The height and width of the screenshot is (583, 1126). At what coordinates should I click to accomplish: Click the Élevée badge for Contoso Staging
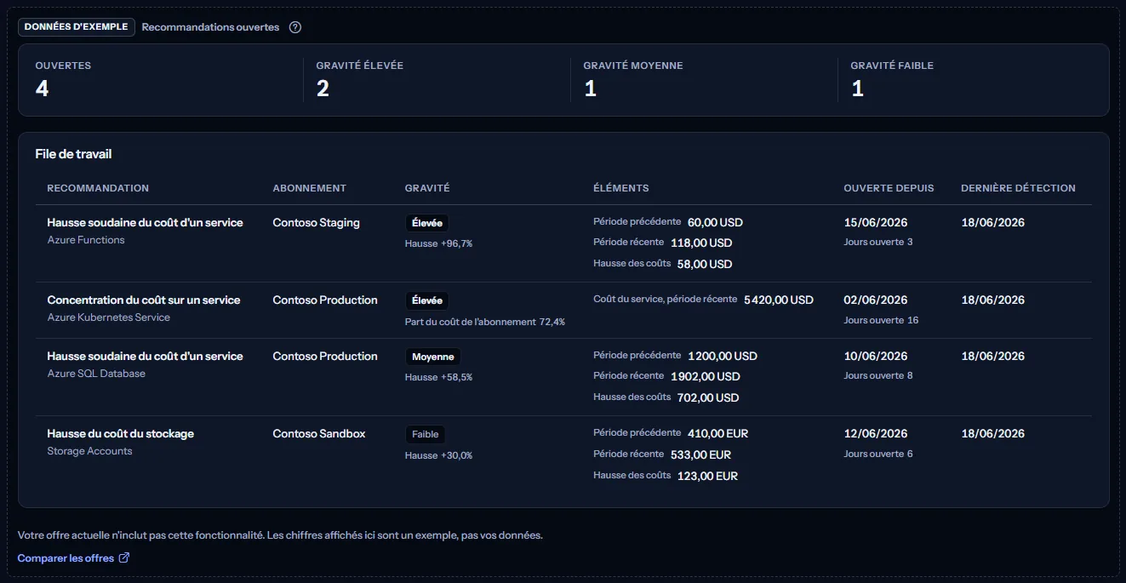point(426,223)
